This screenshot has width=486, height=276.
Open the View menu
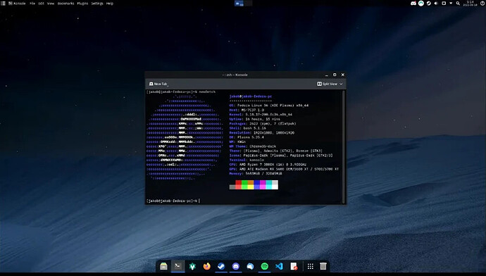click(51, 4)
